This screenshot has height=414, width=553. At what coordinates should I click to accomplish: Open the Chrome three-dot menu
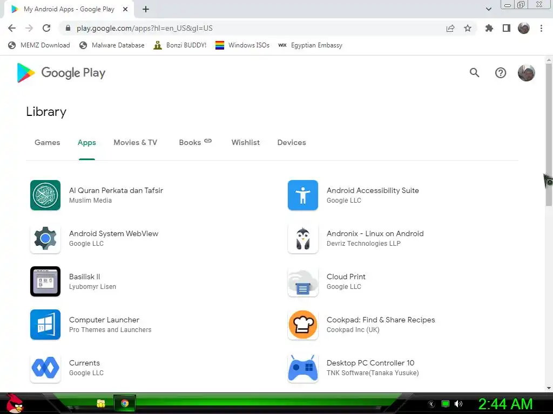[x=541, y=28]
